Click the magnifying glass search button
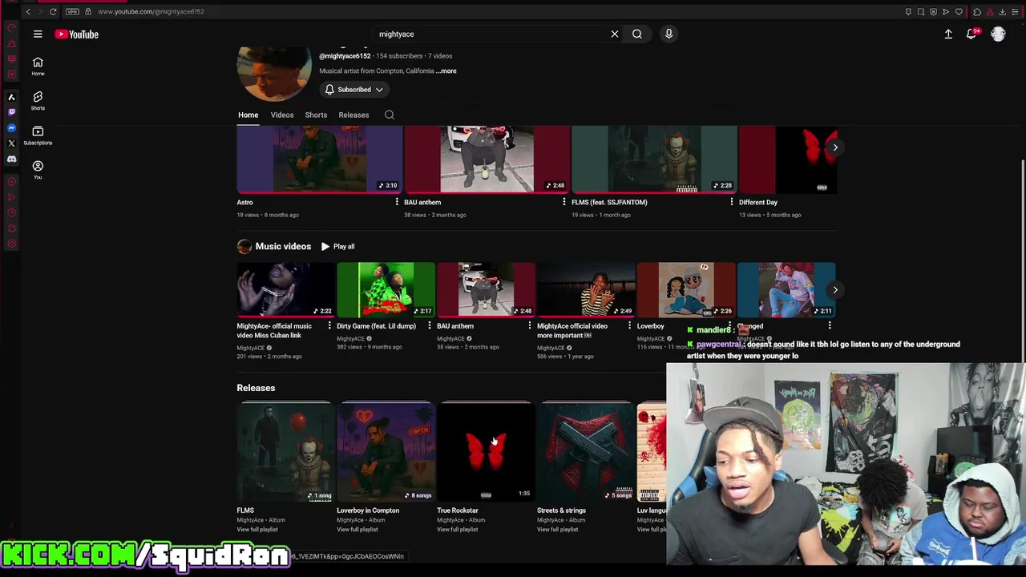The width and height of the screenshot is (1026, 577). click(637, 34)
